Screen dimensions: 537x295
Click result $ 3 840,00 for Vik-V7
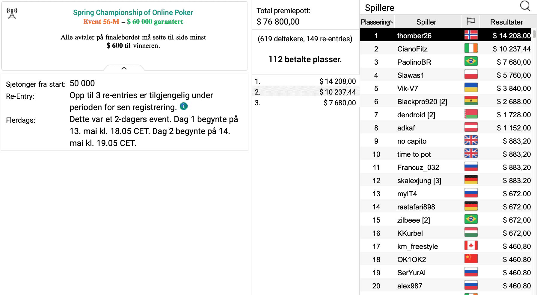[x=514, y=88]
